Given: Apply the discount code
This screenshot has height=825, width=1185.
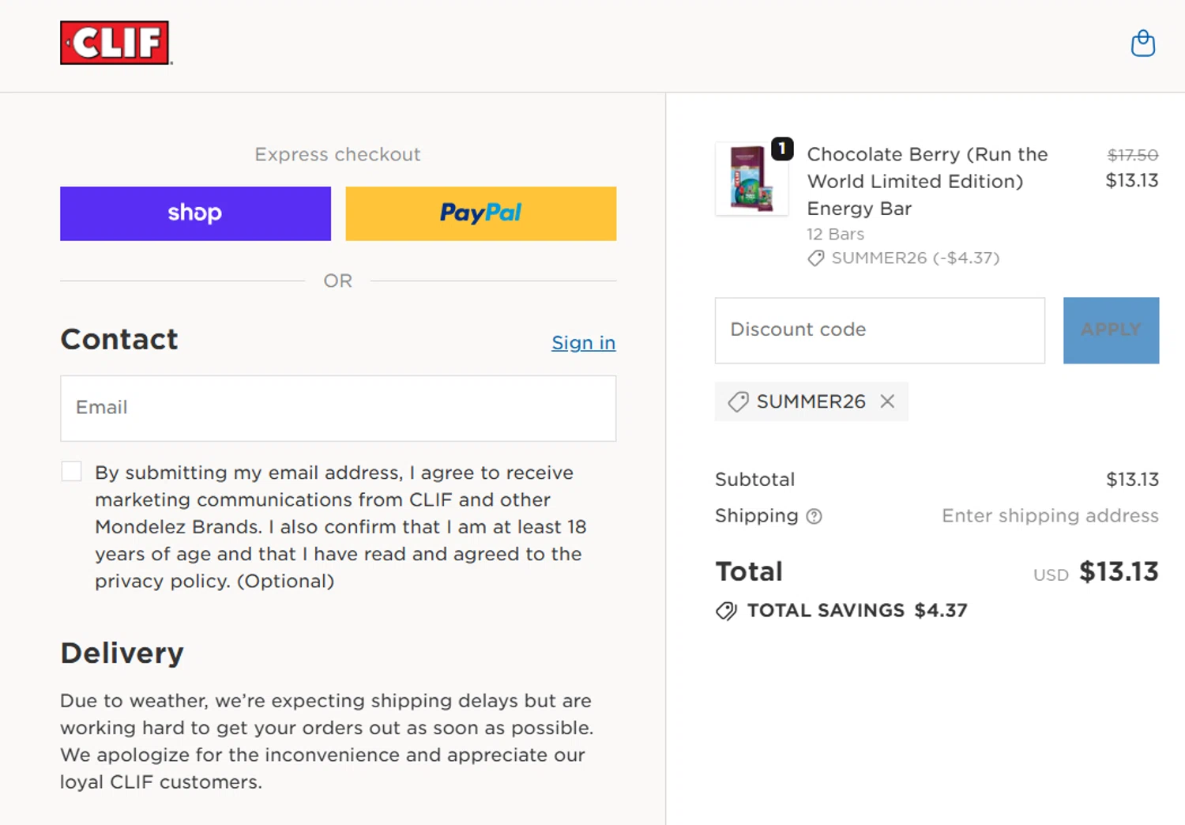Looking at the screenshot, I should point(1111,330).
